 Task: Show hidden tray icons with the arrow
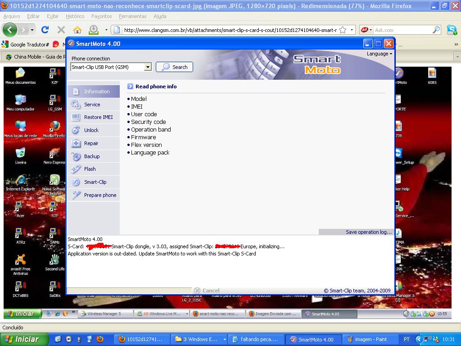[x=419, y=339]
